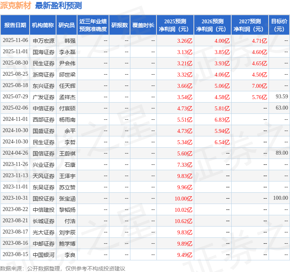Image resolution: width=290 pixels, height=272 pixels.
Task: Click the 6.83亿 forecast value
Action: [222, 120]
